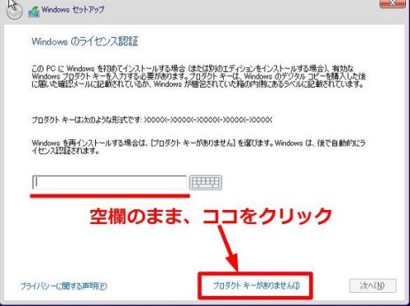The image size is (410, 306).
Task: Click the Windows Setup icon in title bar
Action: 34,12
